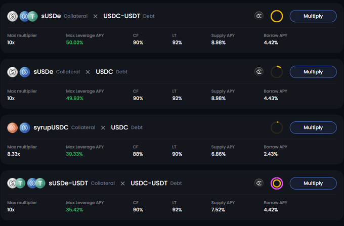
Task: Click the orange syrupUSDC token icon
Action: pyautogui.click(x=12, y=127)
